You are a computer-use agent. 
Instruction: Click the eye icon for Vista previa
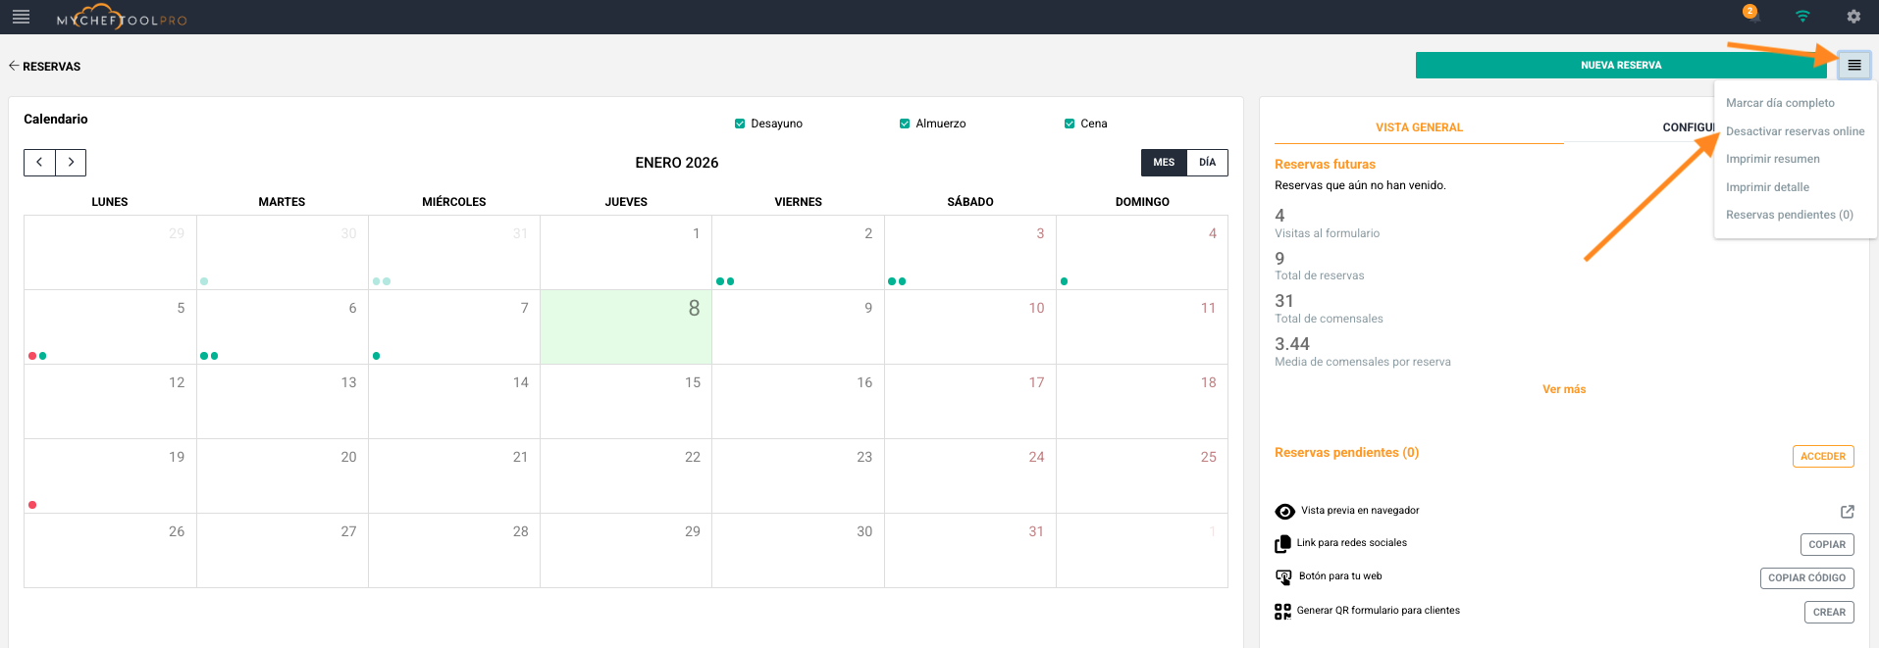click(x=1284, y=512)
